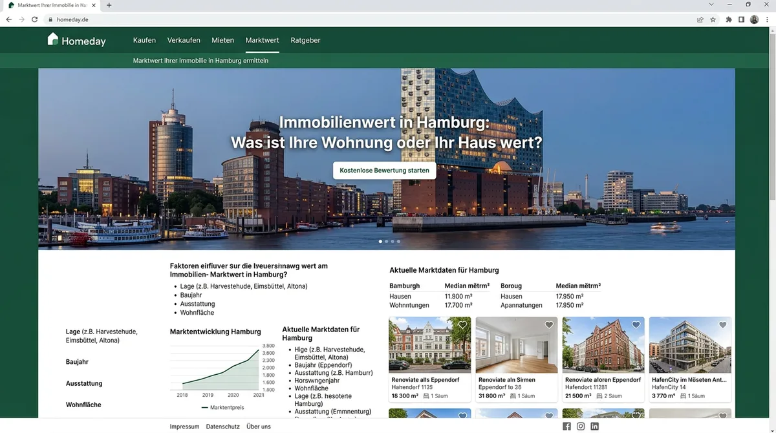Open Renoviate aln Simen listing photo
This screenshot has width=776, height=433.
coord(517,344)
